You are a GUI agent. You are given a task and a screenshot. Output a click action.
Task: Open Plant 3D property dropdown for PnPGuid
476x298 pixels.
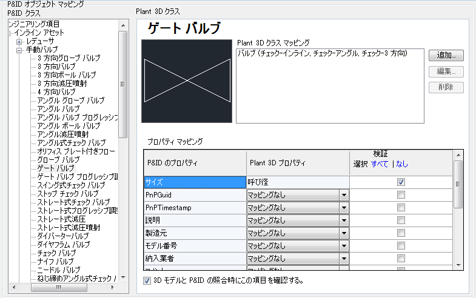344,195
